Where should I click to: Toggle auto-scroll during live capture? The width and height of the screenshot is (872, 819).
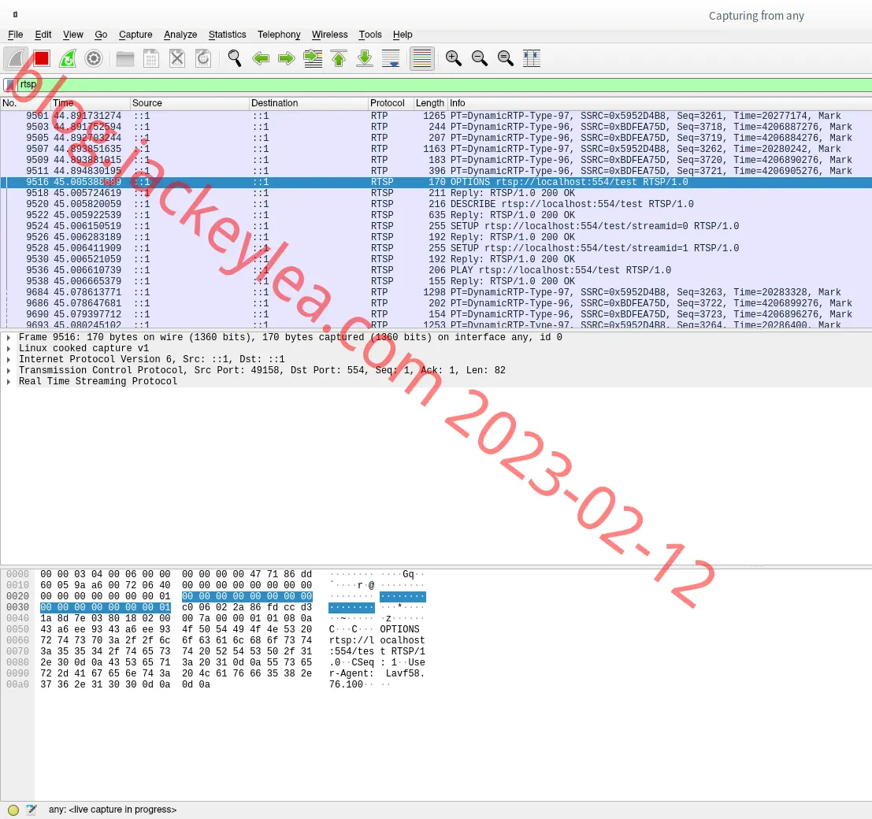click(391, 58)
